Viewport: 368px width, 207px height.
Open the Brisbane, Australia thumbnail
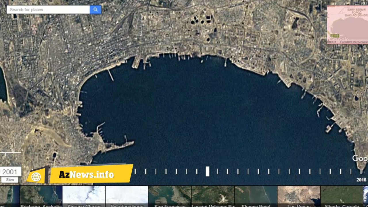pyautogui.click(x=41, y=196)
